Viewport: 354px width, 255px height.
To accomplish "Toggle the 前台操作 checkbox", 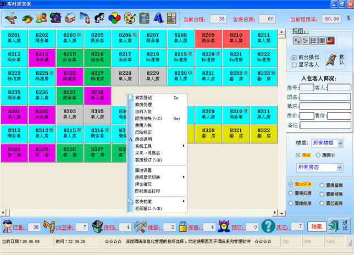I will click(x=294, y=57).
